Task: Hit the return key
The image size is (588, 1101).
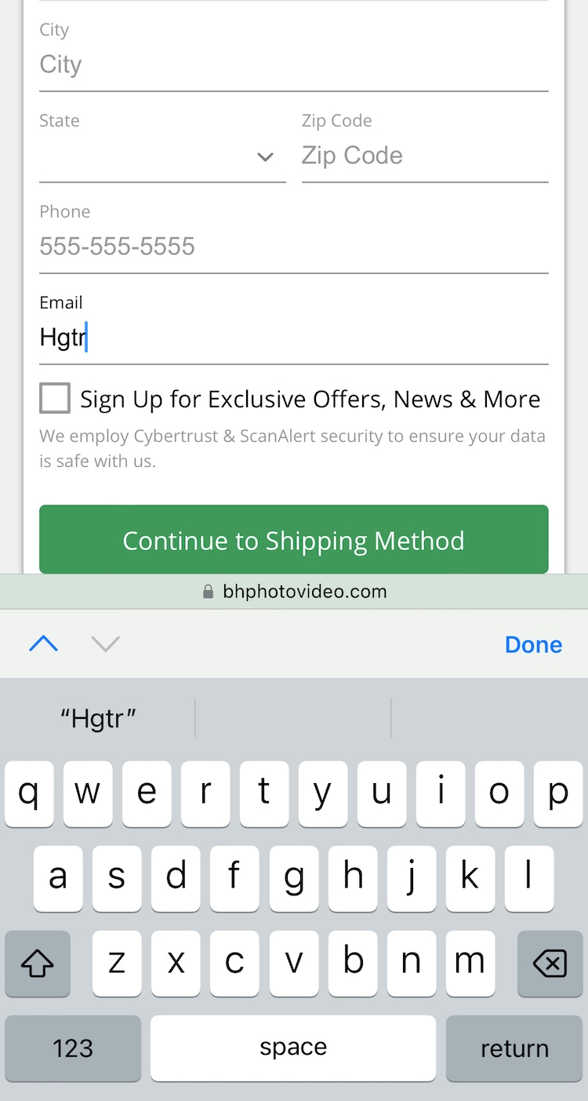Action: pyautogui.click(x=514, y=1048)
